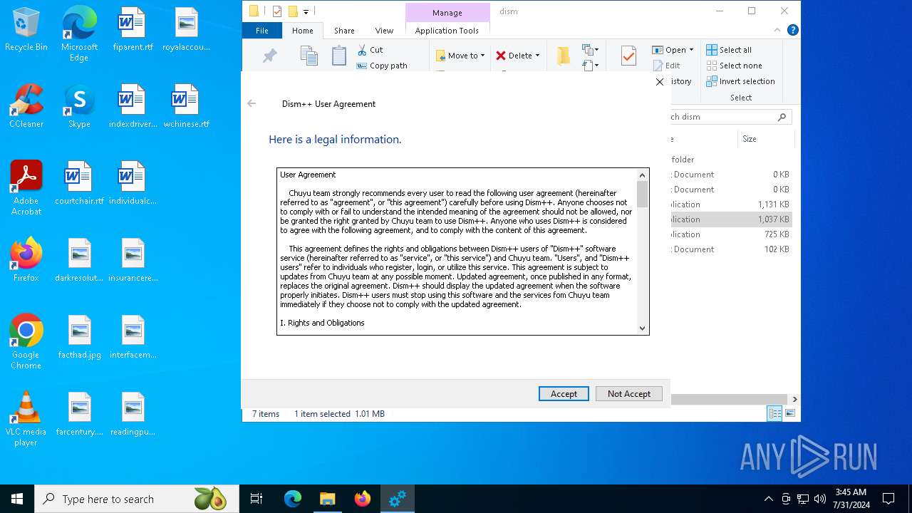Viewport: 912px width, 513px height.
Task: Open Explorer Help icon
Action: [792, 30]
